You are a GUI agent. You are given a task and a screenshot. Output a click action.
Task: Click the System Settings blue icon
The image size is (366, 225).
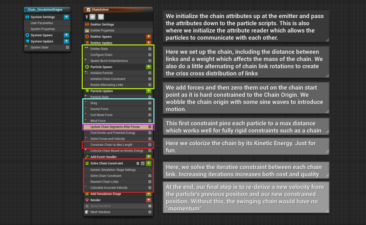click(x=27, y=17)
